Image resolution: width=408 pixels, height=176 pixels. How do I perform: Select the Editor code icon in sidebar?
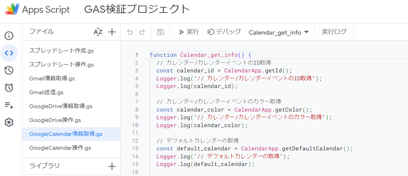pyautogui.click(x=9, y=53)
